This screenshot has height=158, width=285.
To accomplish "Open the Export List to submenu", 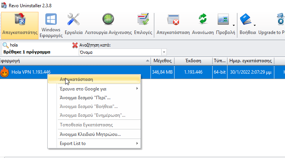I will 94,143.
